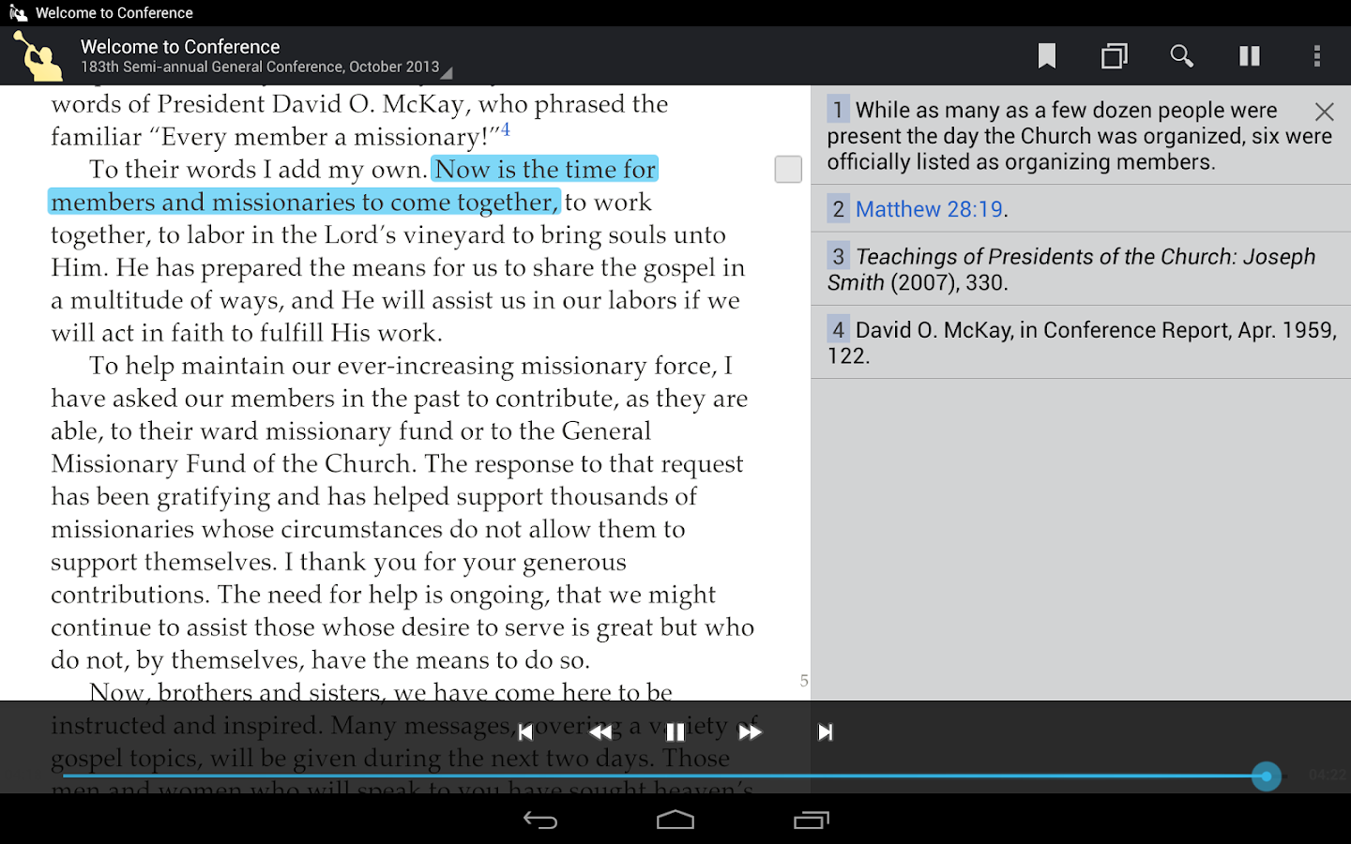The width and height of the screenshot is (1351, 844).
Task: Tap the Android Home navigation button
Action: pyautogui.click(x=675, y=821)
